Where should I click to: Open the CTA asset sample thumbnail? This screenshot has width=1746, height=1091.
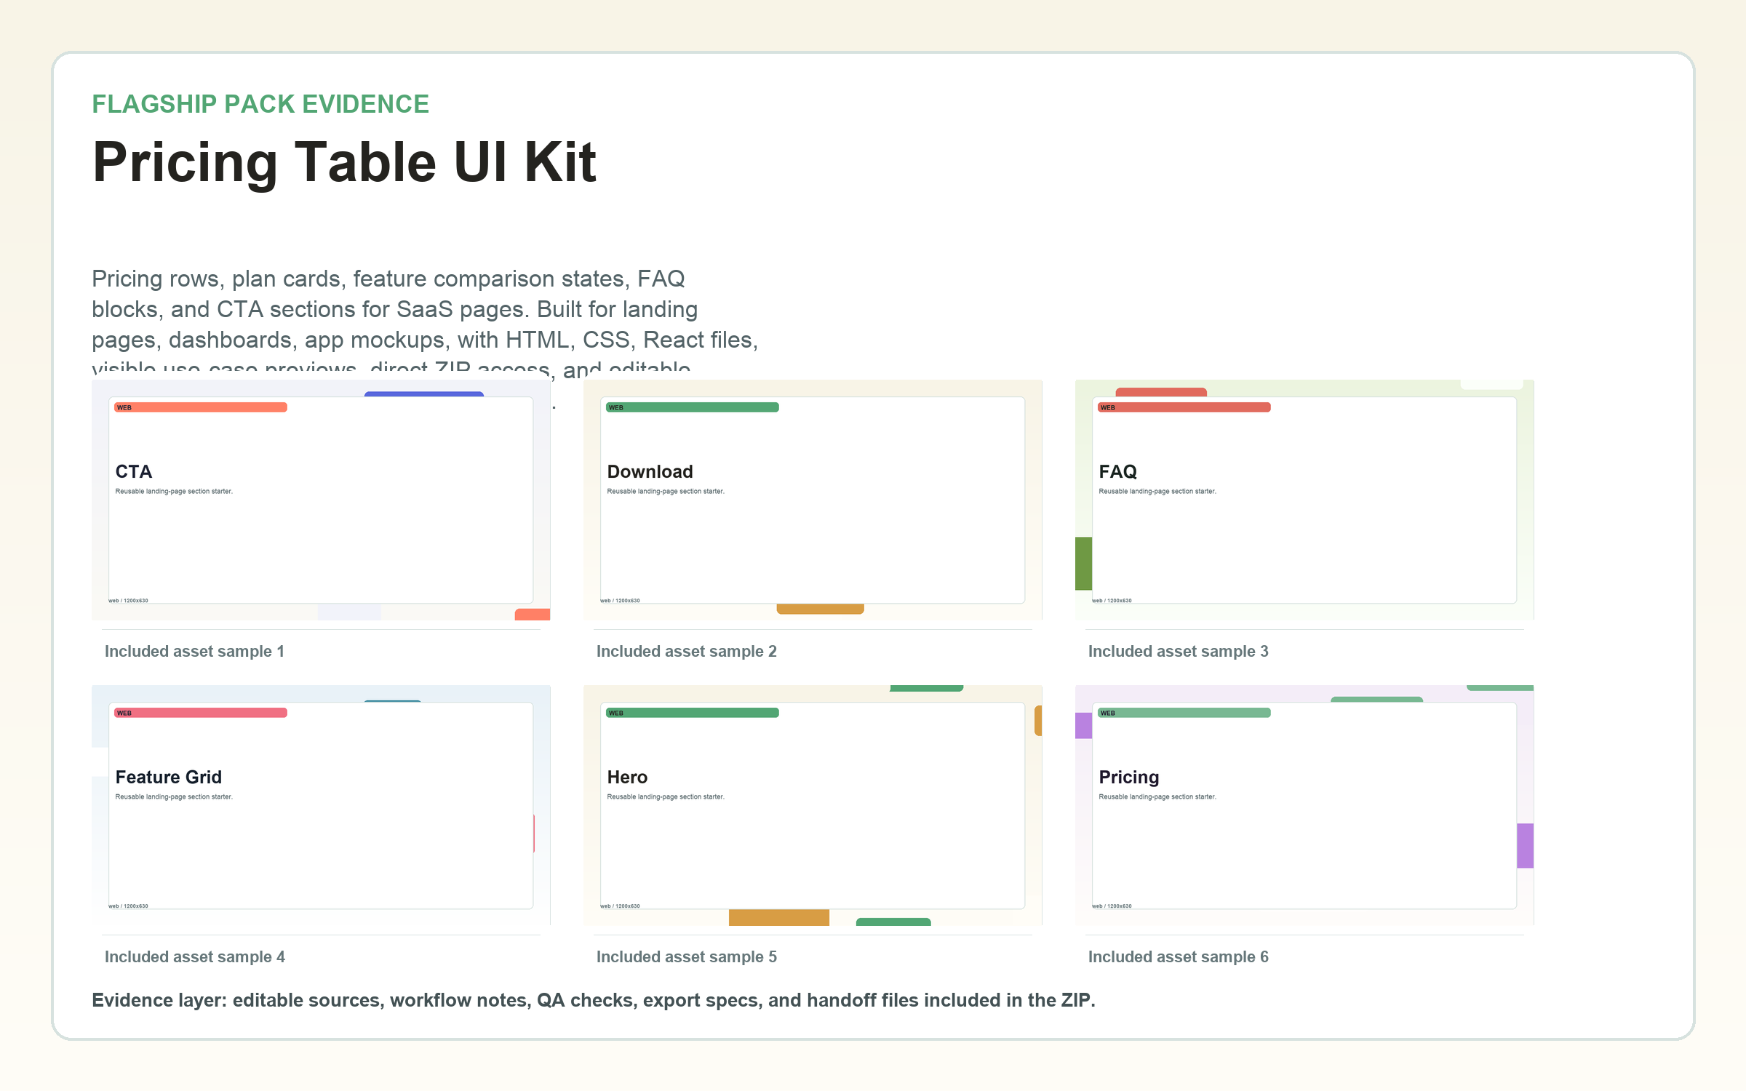point(321,500)
